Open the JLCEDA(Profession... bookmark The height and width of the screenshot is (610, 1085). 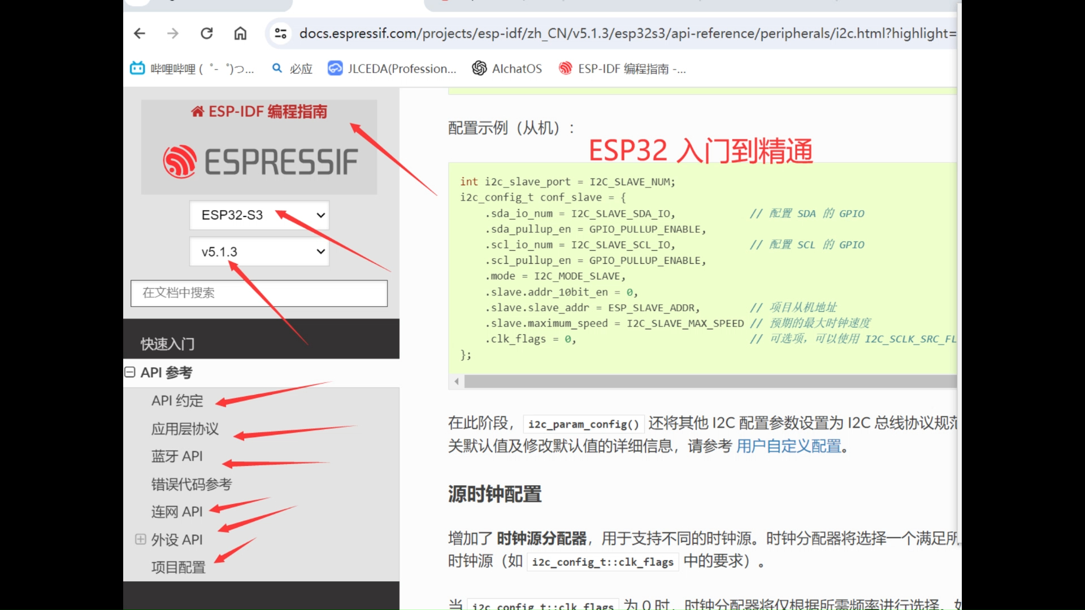(x=392, y=68)
